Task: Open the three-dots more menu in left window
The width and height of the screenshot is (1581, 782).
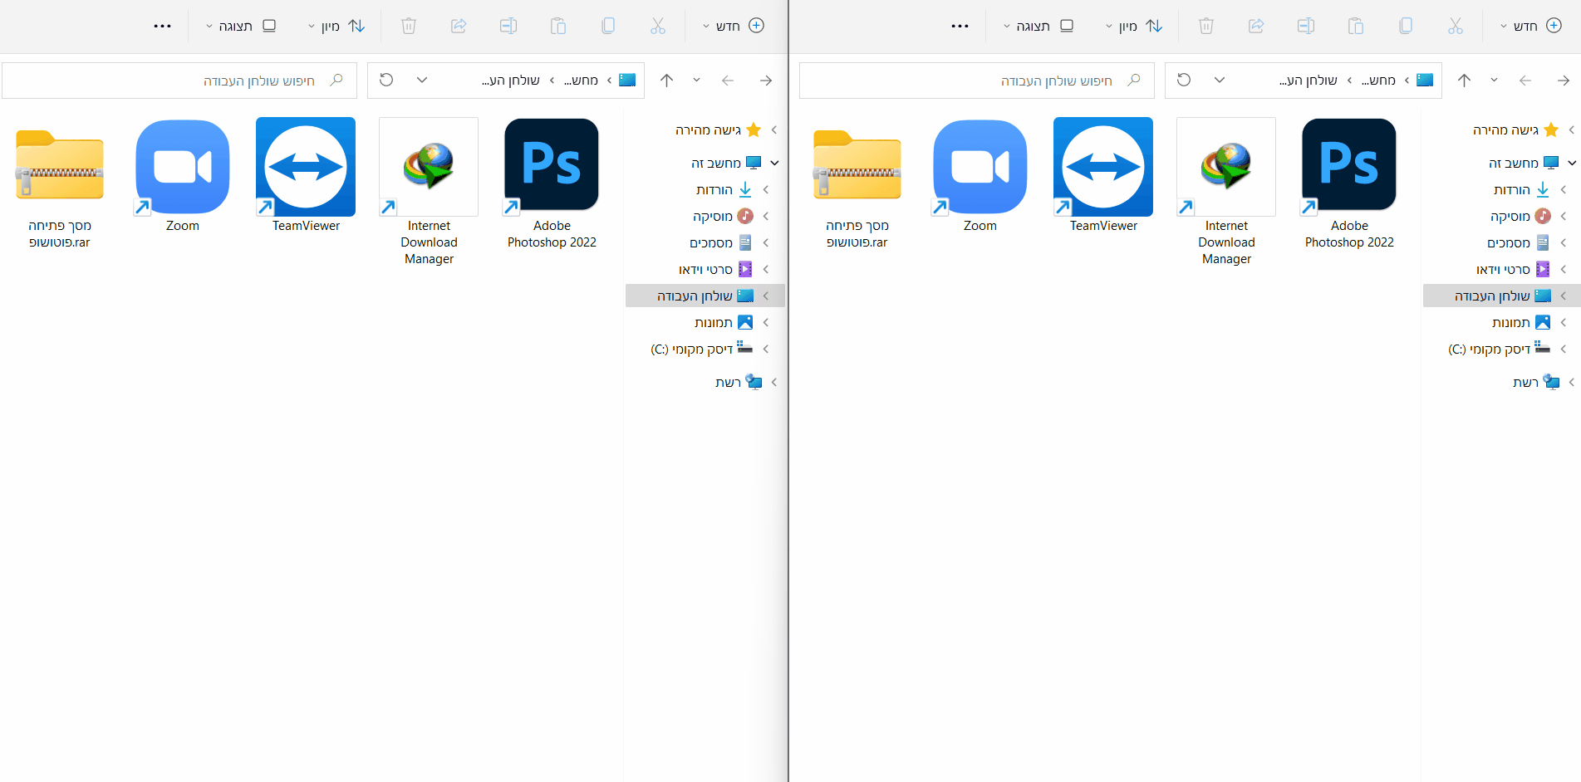Action: click(162, 26)
